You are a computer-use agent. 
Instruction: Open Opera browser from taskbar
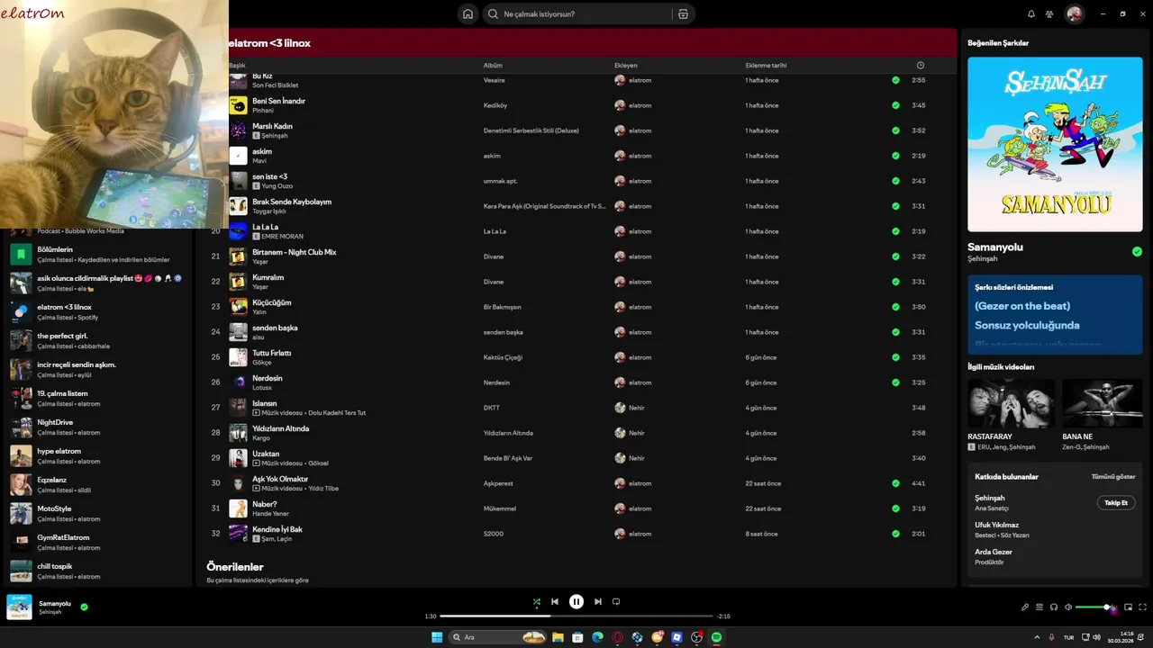pos(617,637)
